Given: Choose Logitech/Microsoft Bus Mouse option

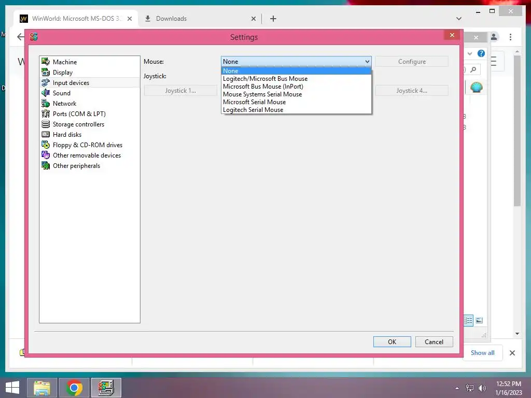Looking at the screenshot, I should (x=296, y=79).
